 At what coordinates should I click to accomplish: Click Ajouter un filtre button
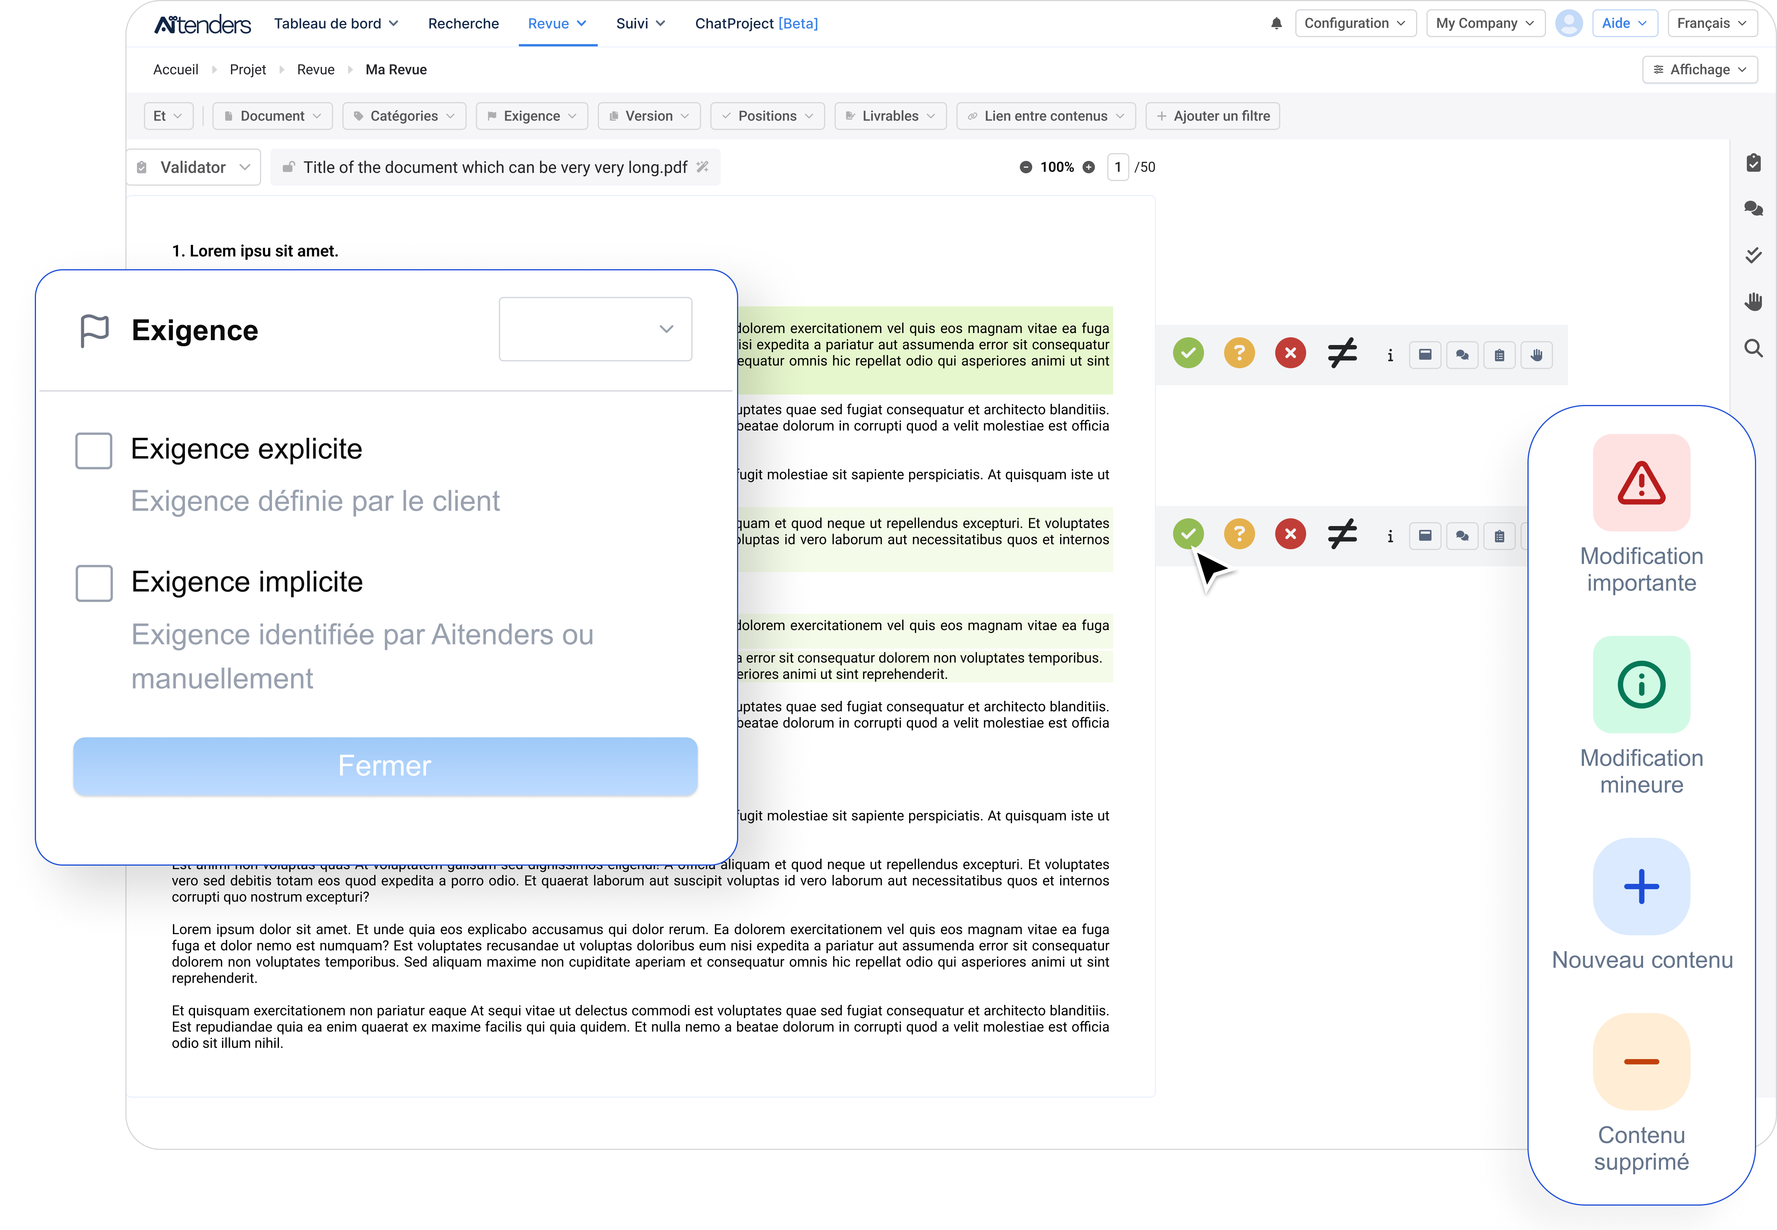tap(1212, 116)
